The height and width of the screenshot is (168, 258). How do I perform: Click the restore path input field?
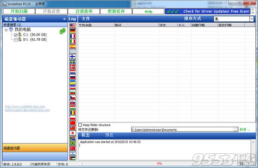point(182,130)
